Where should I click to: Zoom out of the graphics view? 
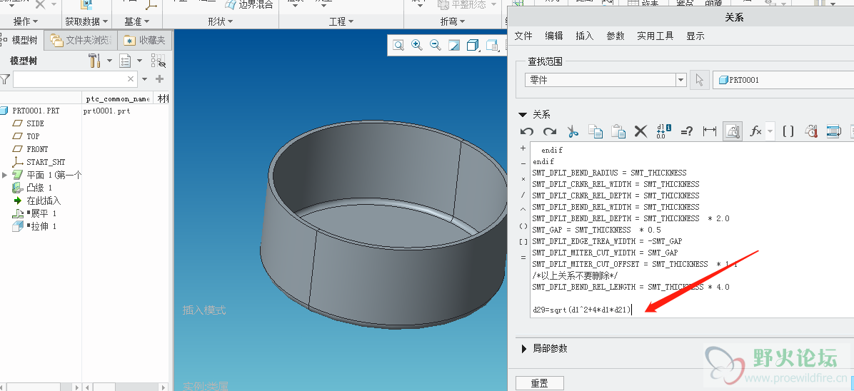pos(435,45)
